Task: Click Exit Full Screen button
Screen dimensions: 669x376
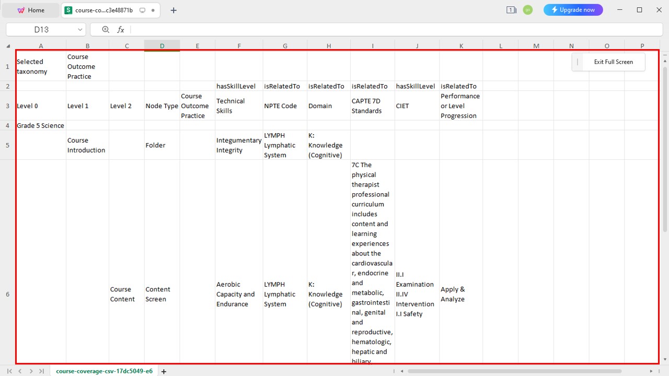Action: (608, 62)
